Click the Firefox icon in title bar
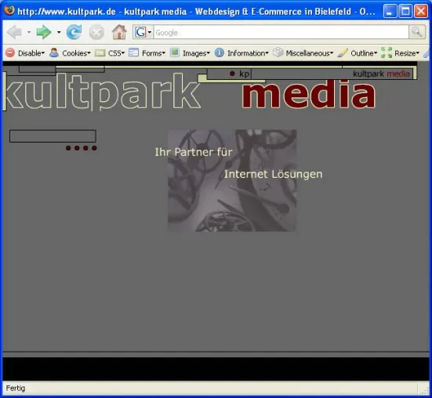The height and width of the screenshot is (398, 432). [x=9, y=11]
